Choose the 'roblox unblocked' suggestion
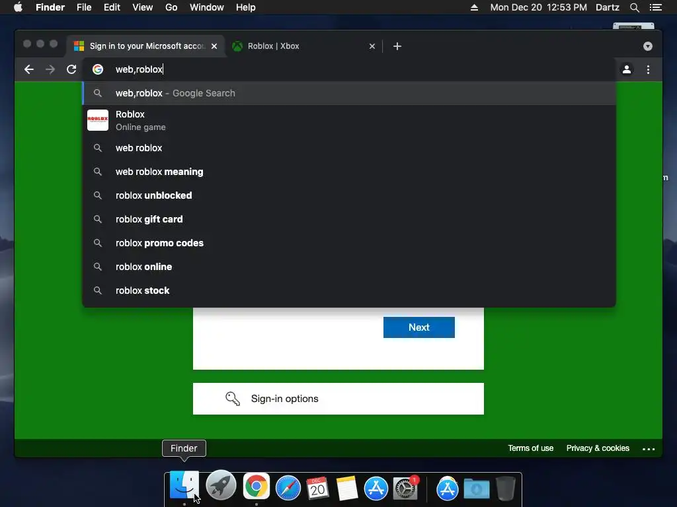The image size is (677, 507). tap(349, 195)
